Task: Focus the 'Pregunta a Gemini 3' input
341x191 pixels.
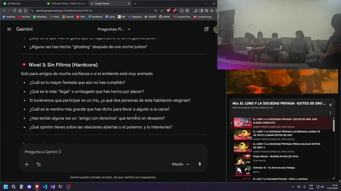Action: coord(113,152)
